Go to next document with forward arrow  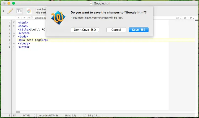pyautogui.click(x=24, y=18)
